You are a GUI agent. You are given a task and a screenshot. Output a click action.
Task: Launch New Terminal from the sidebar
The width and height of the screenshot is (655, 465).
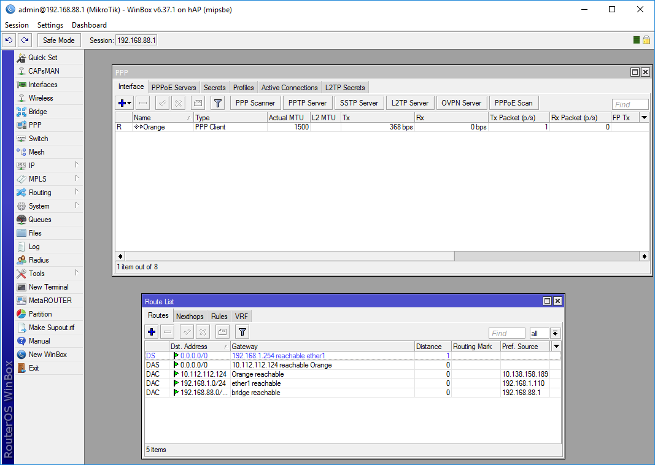tap(48, 287)
